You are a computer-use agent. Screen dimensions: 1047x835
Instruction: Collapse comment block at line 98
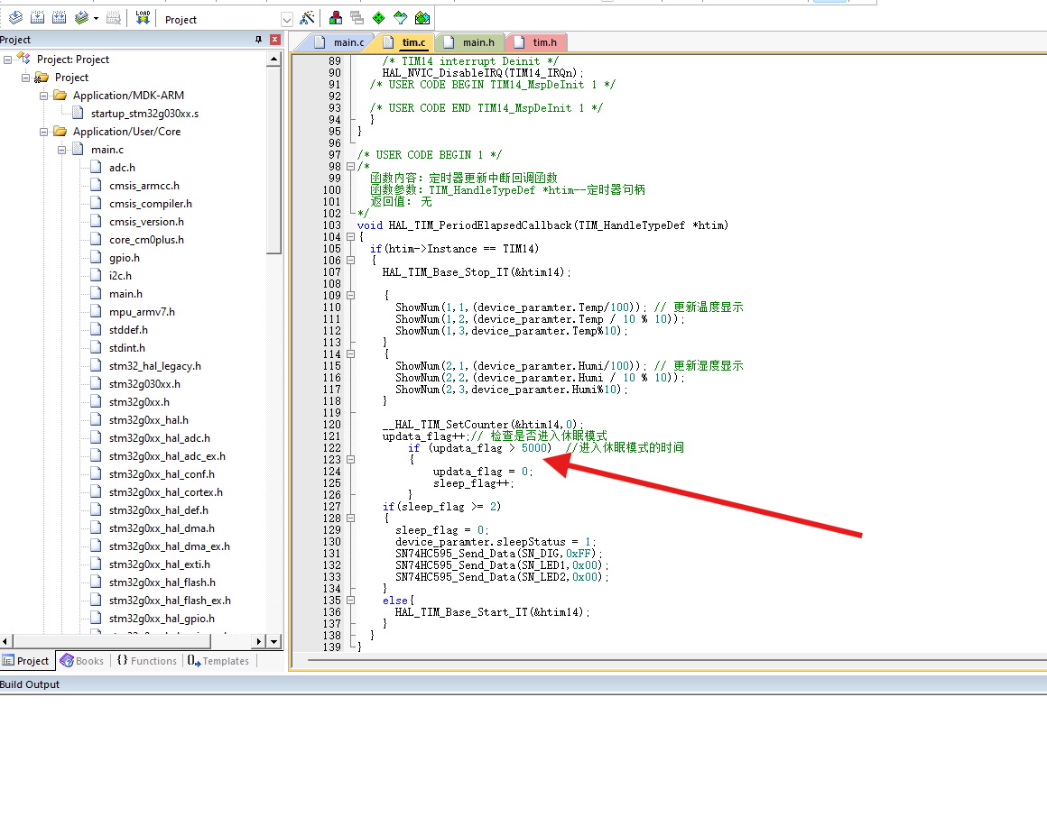tap(350, 167)
